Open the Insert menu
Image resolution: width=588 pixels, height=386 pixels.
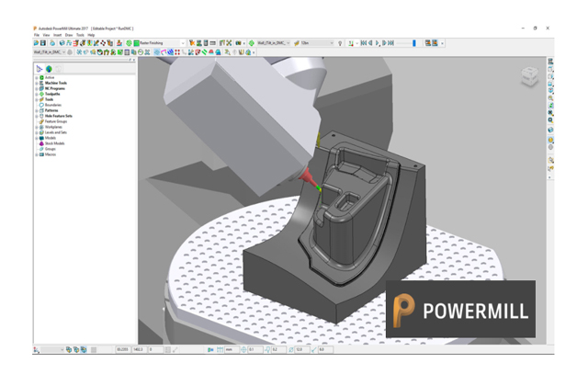pyautogui.click(x=57, y=35)
